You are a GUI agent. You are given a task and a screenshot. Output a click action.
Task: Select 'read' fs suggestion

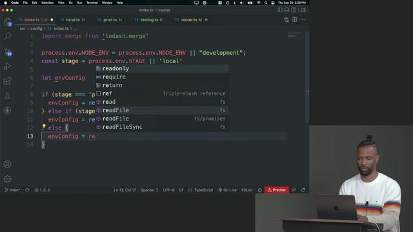click(161, 102)
